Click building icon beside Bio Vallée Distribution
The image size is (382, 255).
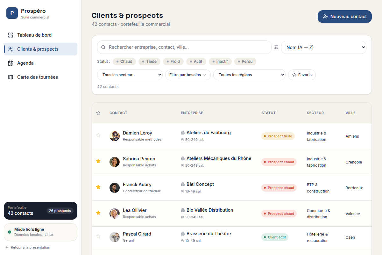point(183,210)
